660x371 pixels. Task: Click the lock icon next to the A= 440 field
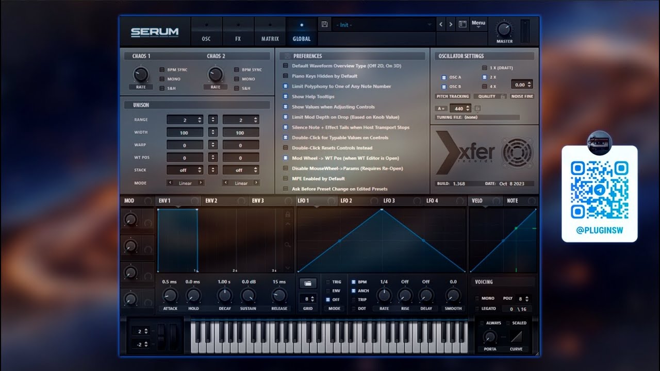(x=477, y=108)
